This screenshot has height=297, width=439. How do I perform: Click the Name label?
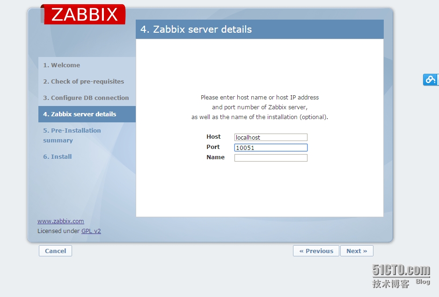[216, 157]
